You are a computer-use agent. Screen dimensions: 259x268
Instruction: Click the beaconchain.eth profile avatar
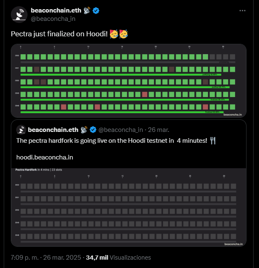click(19, 15)
